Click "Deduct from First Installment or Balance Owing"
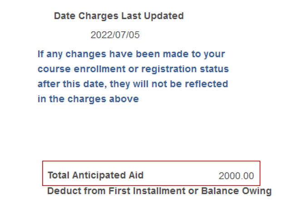The image size is (286, 205). (x=159, y=191)
